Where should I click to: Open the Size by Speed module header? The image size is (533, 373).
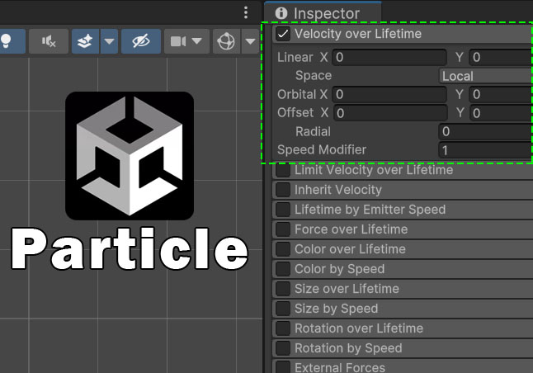[336, 309]
